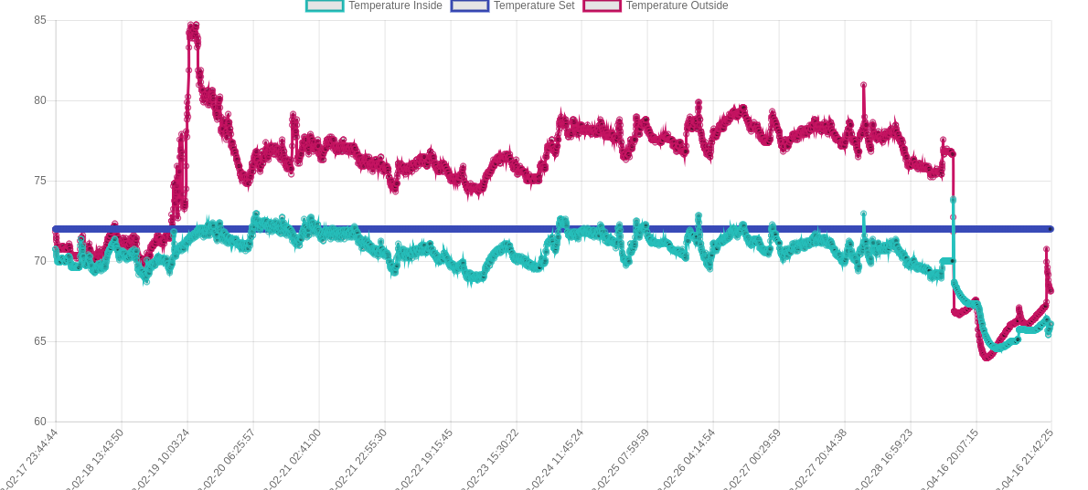Image resolution: width=1088 pixels, height=490 pixels.
Task: Hide the series via "Temperature Inside" legend text
Action: pos(395,5)
